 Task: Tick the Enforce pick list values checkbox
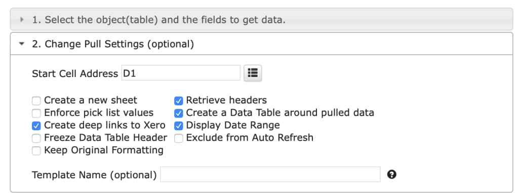tap(36, 113)
